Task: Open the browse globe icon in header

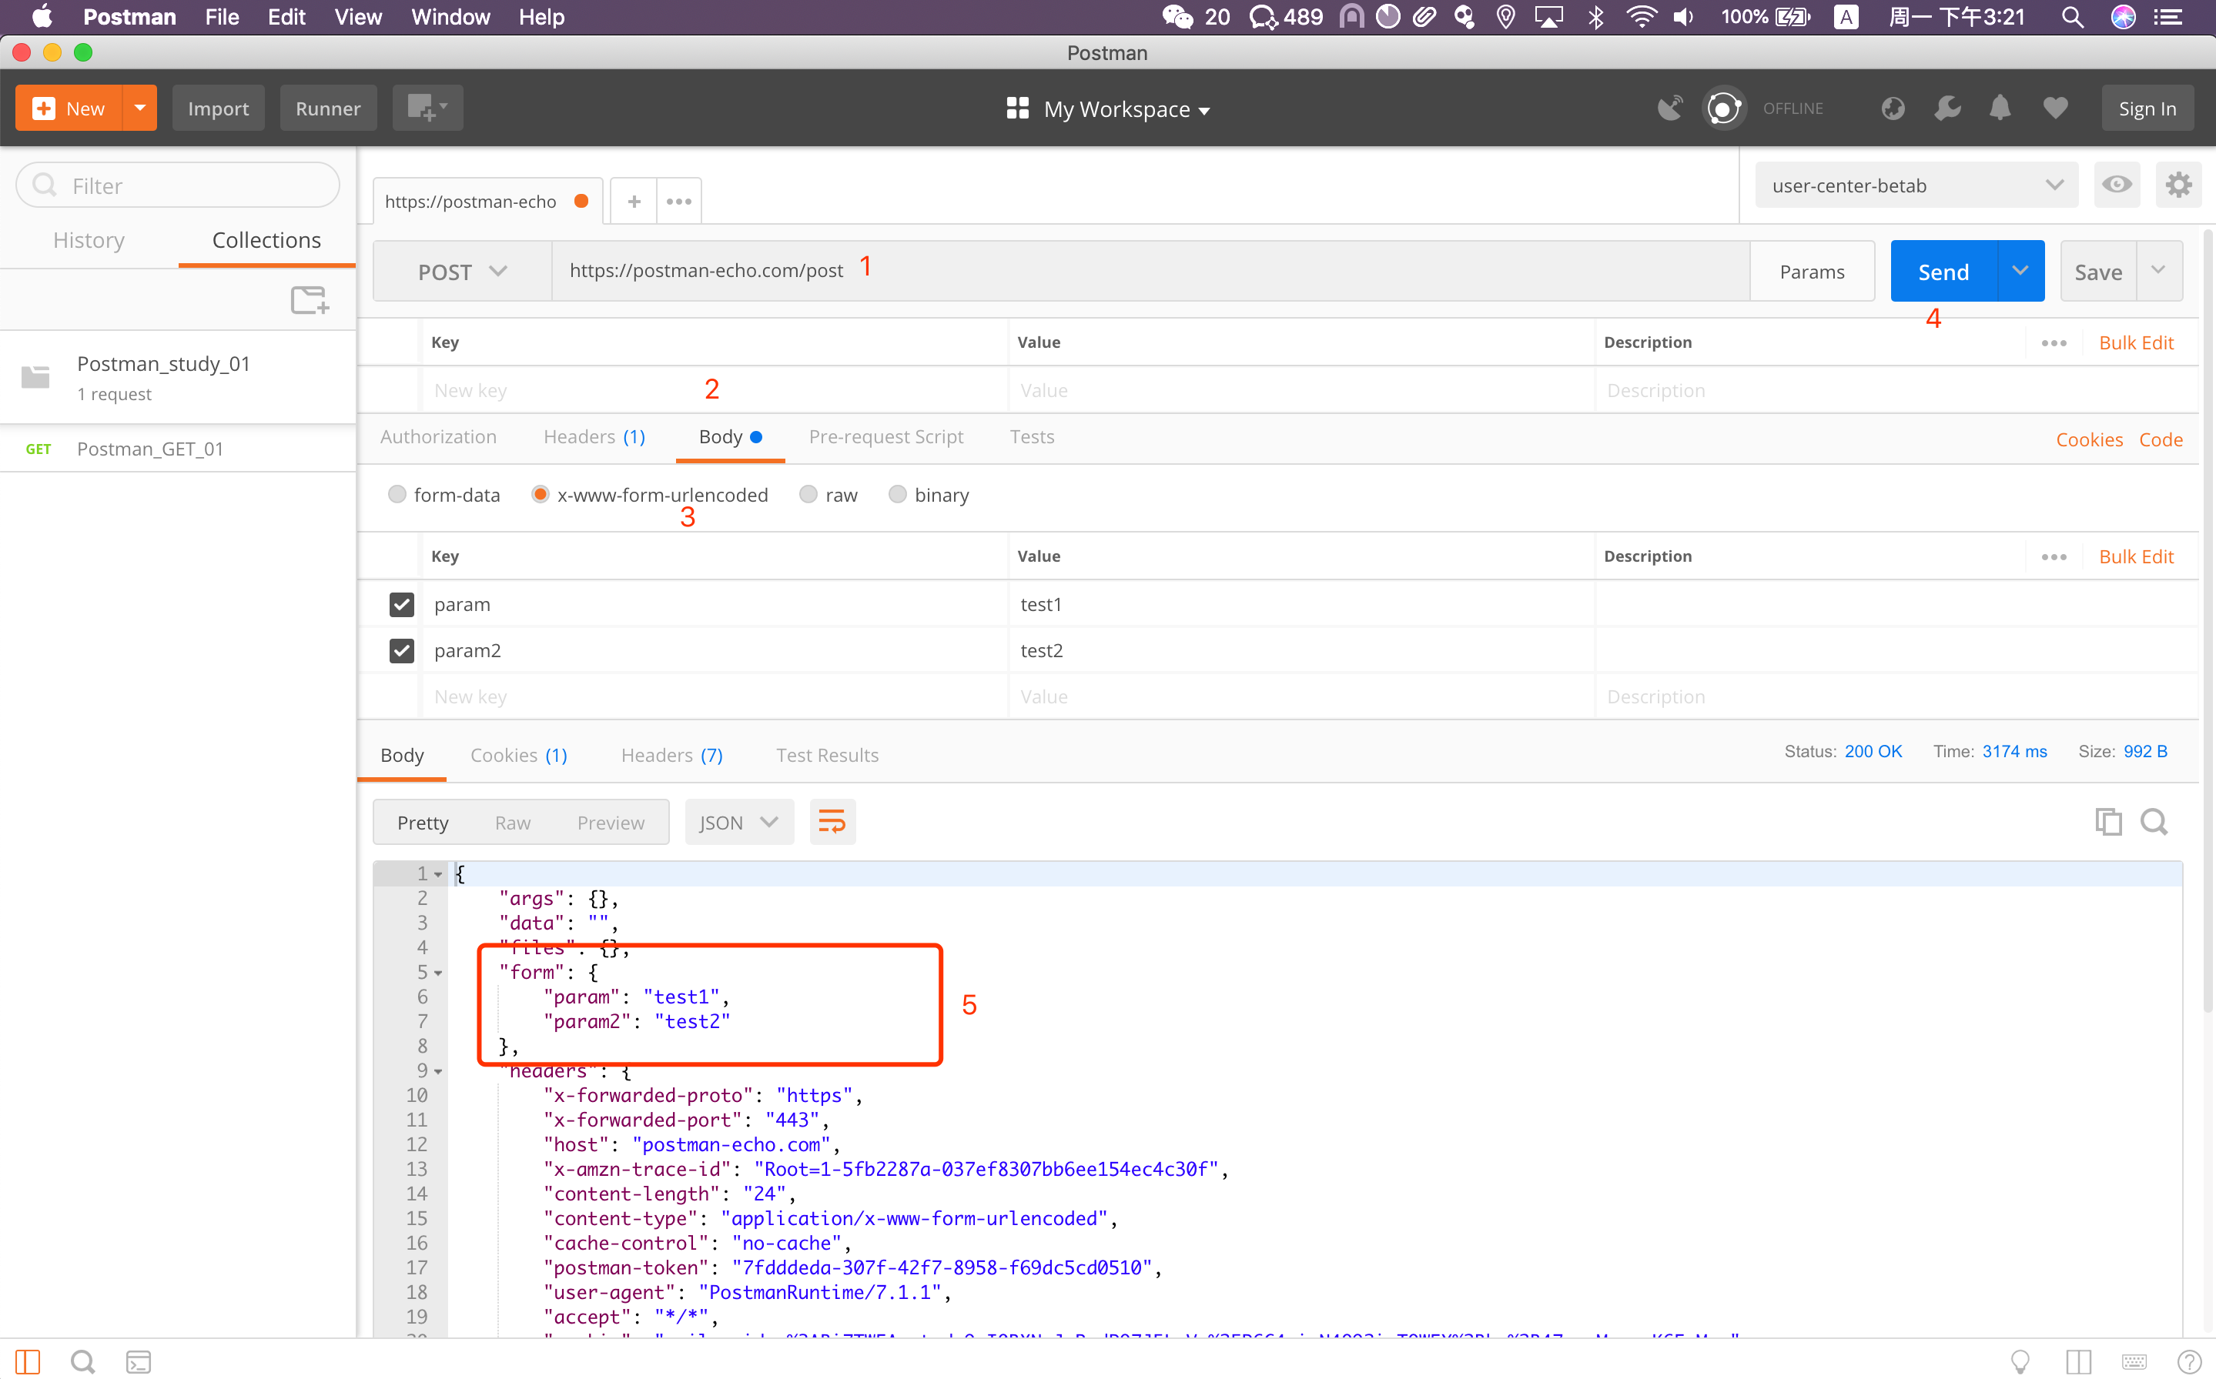Action: pyautogui.click(x=1893, y=109)
